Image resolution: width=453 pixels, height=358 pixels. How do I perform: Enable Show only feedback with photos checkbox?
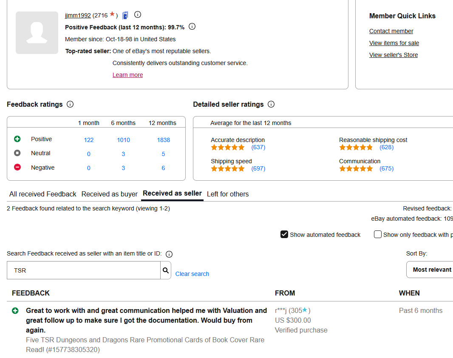(x=378, y=234)
